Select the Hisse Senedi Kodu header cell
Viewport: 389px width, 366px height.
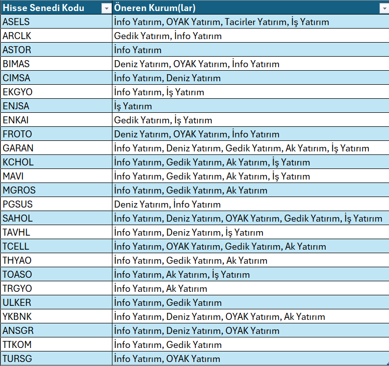pos(56,7)
